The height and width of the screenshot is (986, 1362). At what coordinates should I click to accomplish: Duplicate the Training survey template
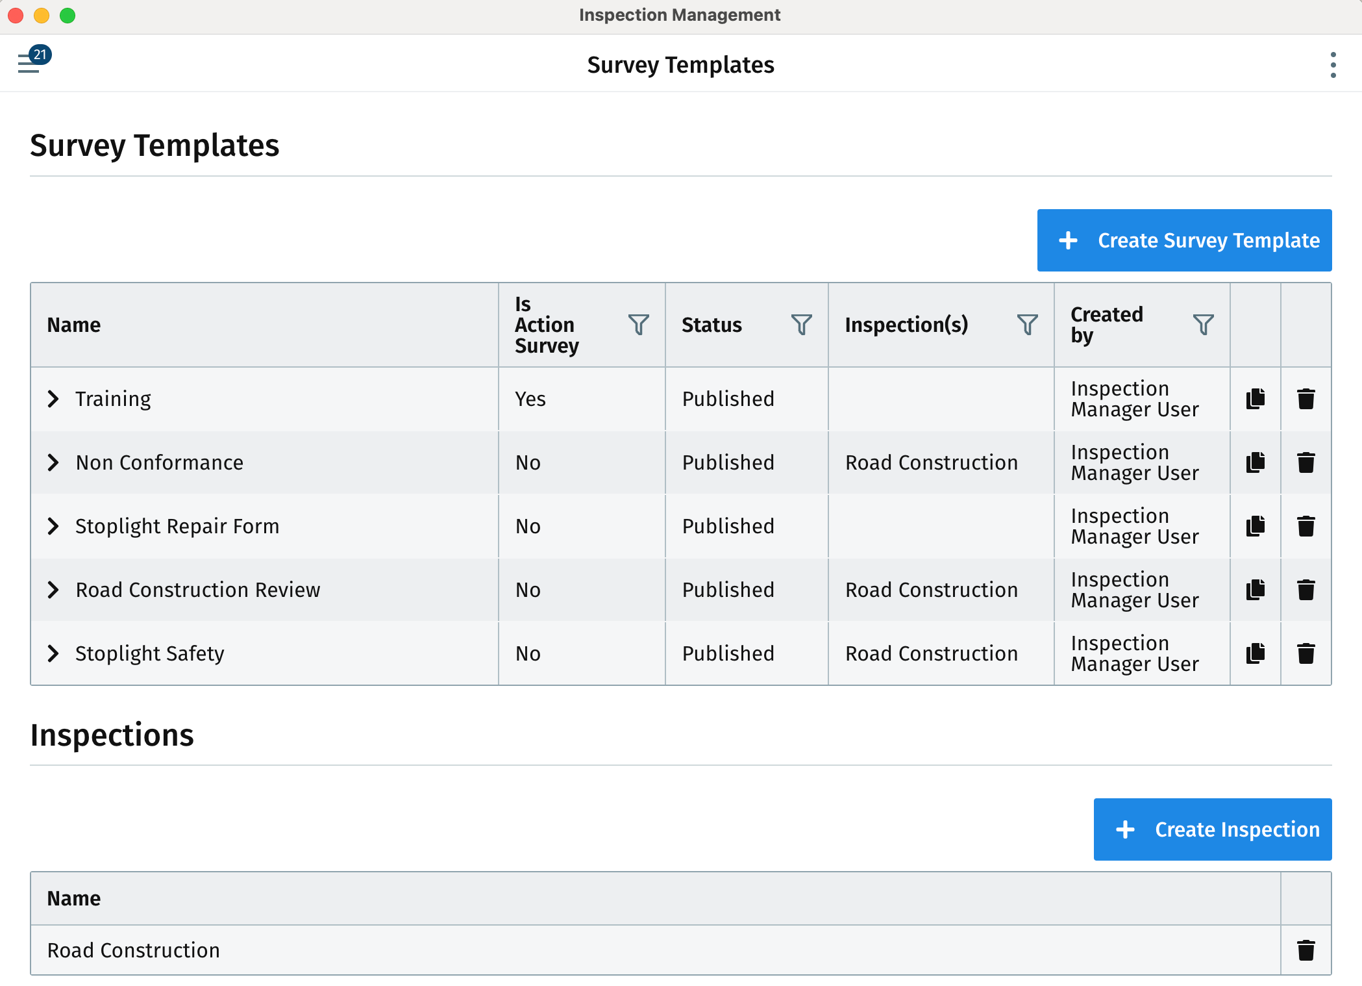click(1255, 399)
